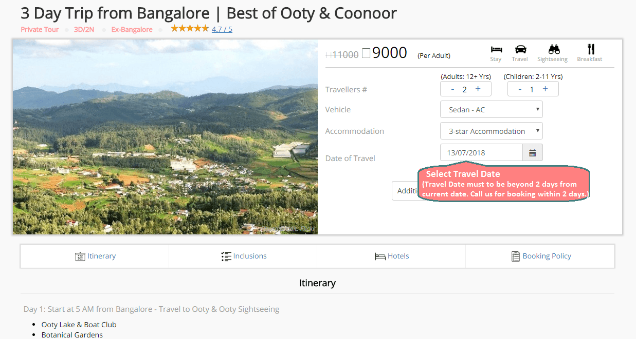Open the 3-star Accommodation dropdown

click(491, 131)
